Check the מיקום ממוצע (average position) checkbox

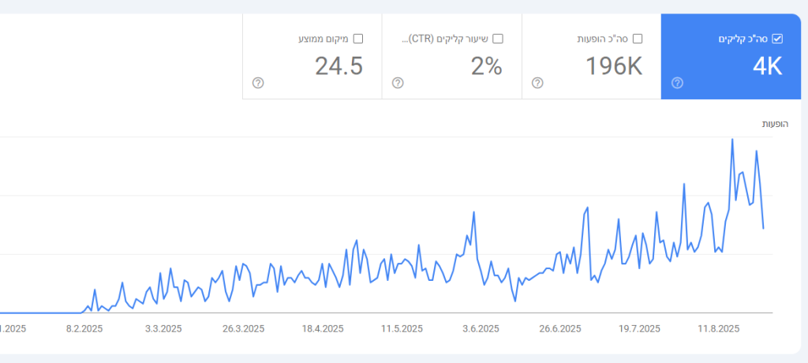click(358, 39)
